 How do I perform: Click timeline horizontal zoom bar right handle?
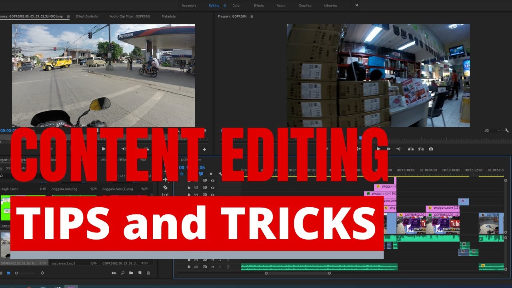pos(330,273)
